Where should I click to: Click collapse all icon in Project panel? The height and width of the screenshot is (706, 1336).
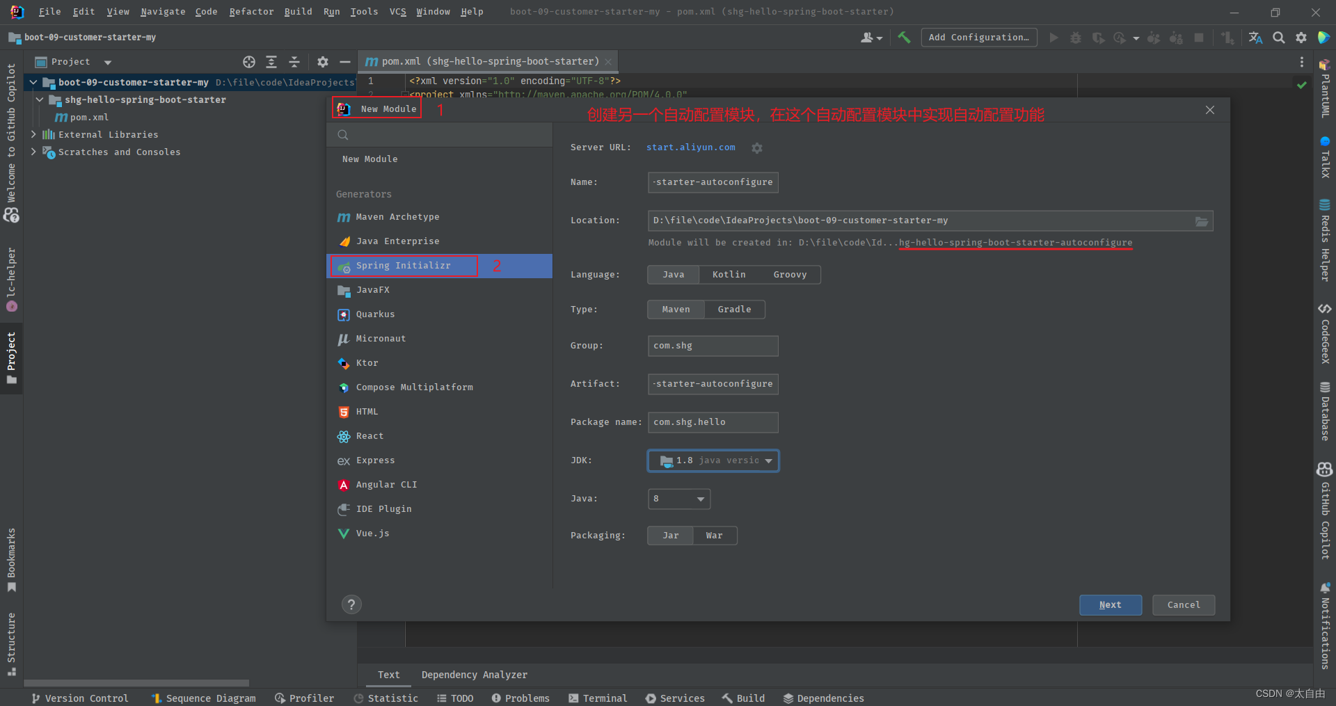tap(294, 62)
